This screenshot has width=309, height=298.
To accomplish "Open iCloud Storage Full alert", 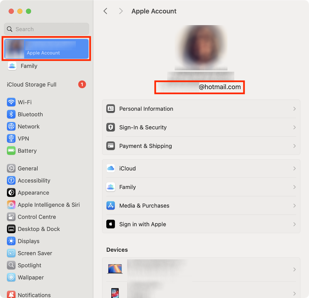I will click(32, 84).
